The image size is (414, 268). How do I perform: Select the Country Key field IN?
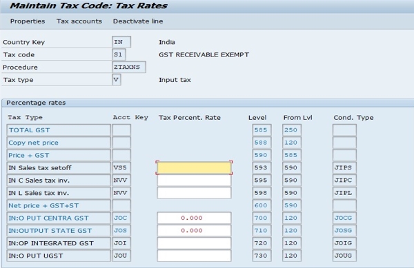121,42
